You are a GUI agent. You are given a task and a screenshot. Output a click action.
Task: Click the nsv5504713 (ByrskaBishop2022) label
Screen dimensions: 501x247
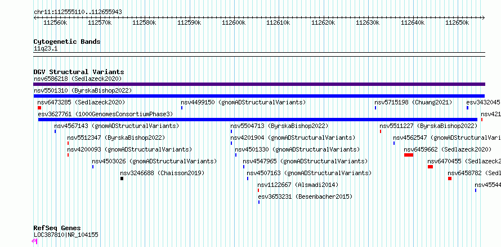tap(279, 126)
